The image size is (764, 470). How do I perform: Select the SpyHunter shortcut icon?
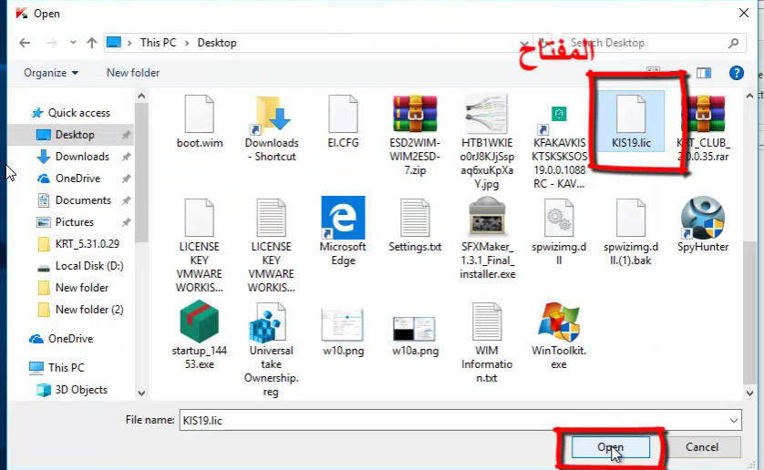[703, 217]
